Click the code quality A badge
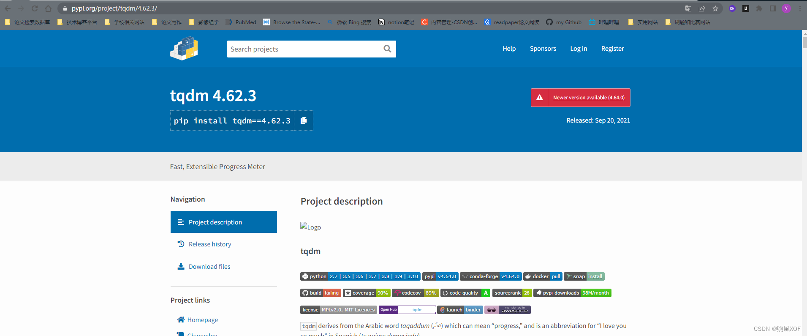807x336 pixels. 465,293
